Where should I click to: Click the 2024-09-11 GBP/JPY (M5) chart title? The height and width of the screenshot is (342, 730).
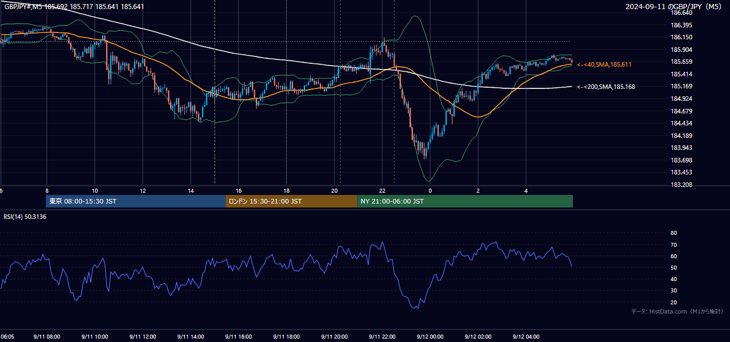tap(673, 7)
